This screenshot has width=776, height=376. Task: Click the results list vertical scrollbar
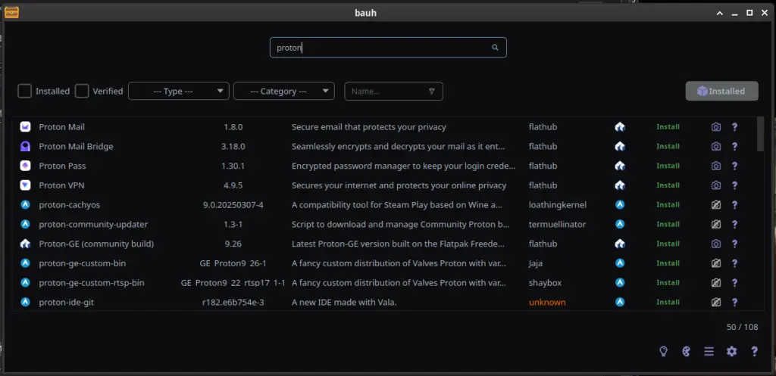[760, 135]
